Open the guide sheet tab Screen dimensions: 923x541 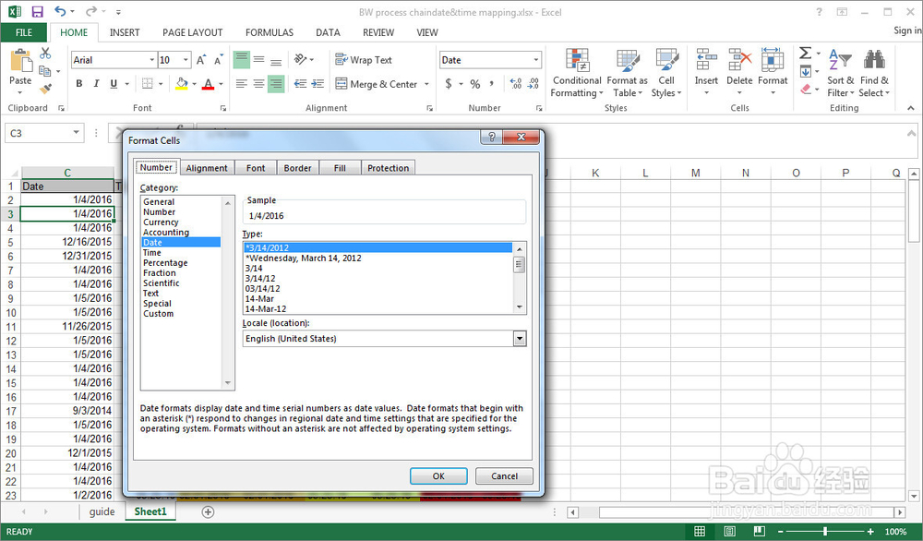click(x=102, y=511)
